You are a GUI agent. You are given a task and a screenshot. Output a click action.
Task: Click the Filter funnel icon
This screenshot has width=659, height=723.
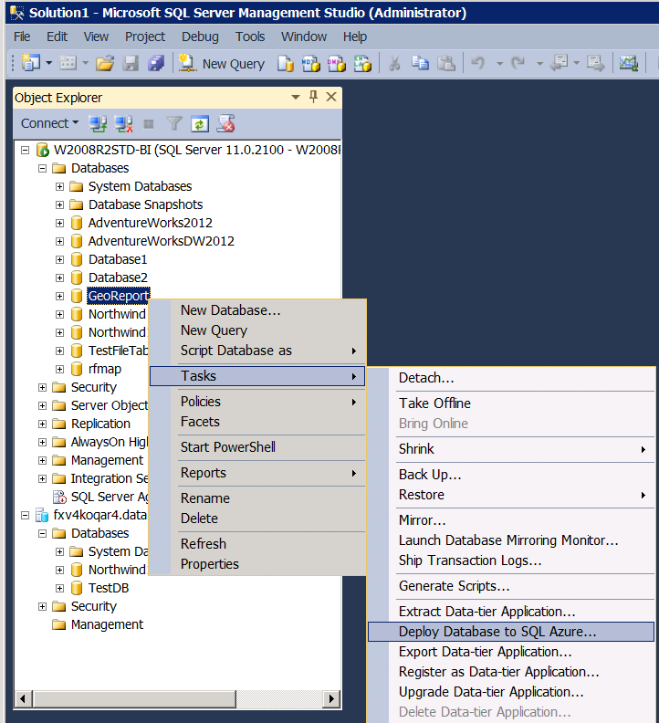click(x=174, y=123)
